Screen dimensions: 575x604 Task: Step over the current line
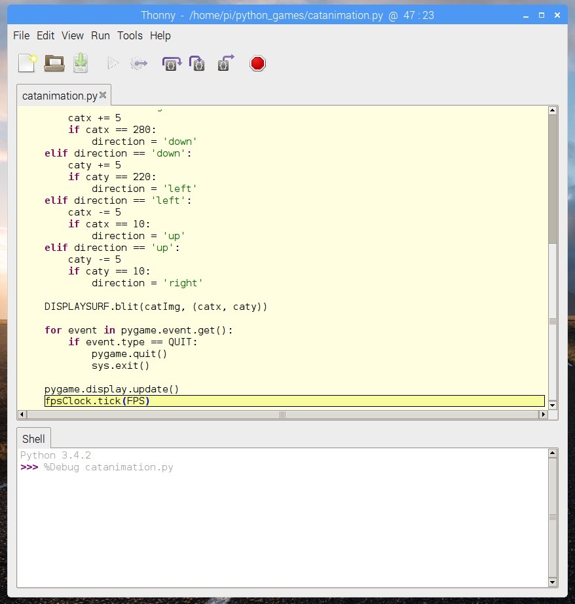click(171, 64)
